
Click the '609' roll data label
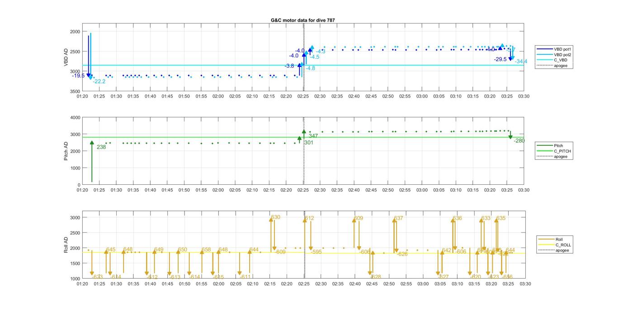359,218
